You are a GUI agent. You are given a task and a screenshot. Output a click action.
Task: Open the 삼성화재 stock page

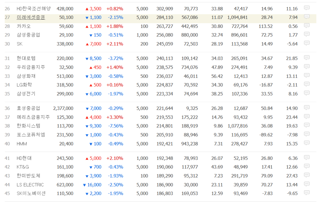point(26,76)
